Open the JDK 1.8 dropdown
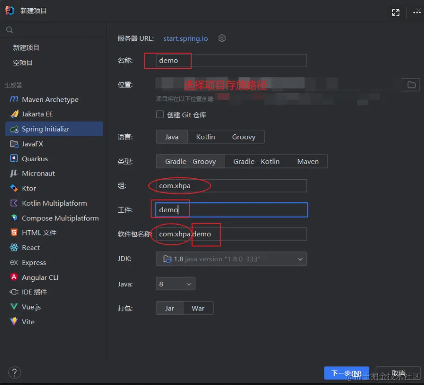The image size is (424, 385). 232,259
